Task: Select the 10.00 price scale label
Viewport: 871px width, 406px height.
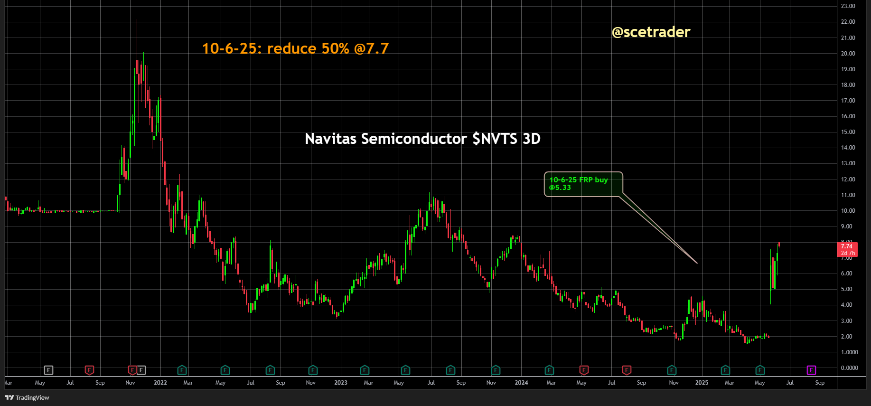Action: tap(848, 211)
